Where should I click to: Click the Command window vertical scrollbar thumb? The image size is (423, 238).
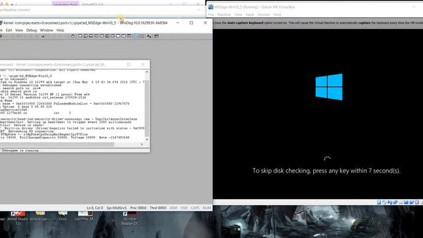pyautogui.click(x=147, y=108)
